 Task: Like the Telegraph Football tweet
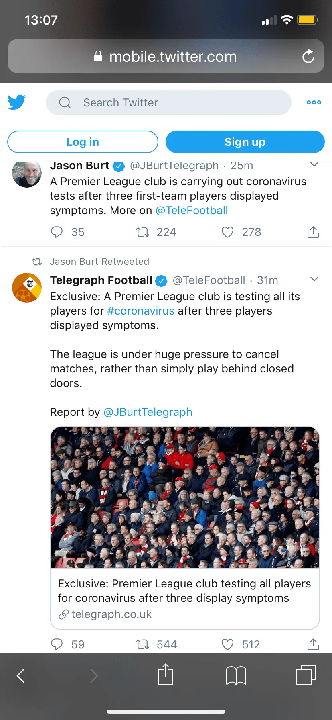tap(227, 644)
